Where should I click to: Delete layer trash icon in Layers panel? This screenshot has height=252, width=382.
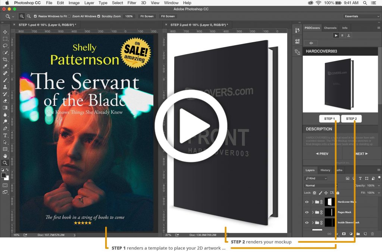tap(372, 234)
